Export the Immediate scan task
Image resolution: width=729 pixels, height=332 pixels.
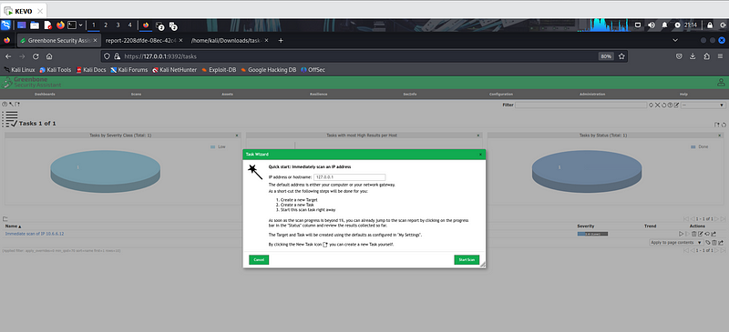click(714, 234)
